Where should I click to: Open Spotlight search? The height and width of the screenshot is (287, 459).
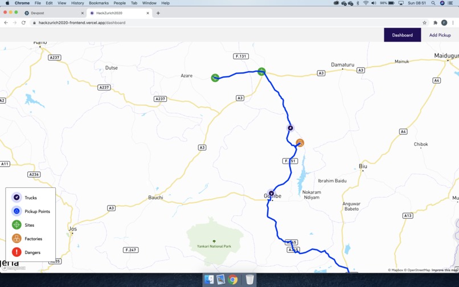(433, 3)
